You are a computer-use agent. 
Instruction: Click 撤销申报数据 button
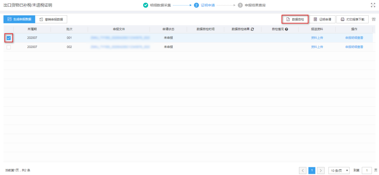click(51, 19)
